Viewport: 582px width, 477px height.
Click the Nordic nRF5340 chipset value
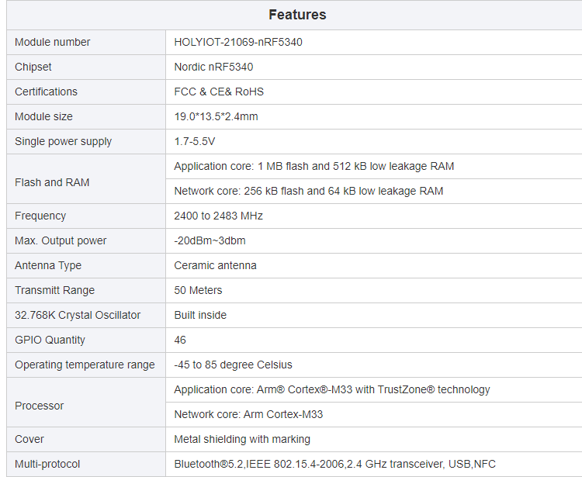213,67
